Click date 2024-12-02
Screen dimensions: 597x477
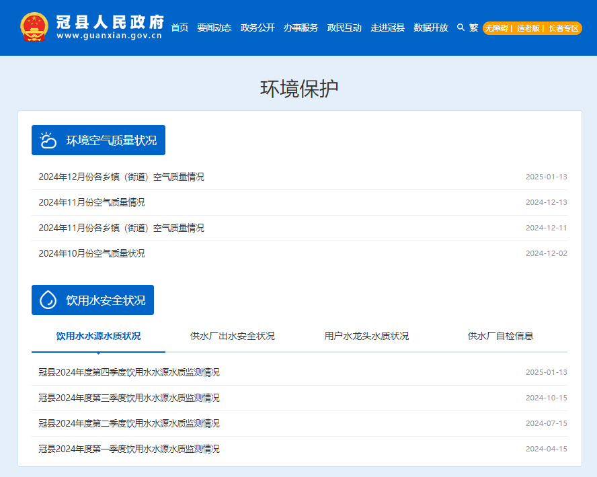547,253
